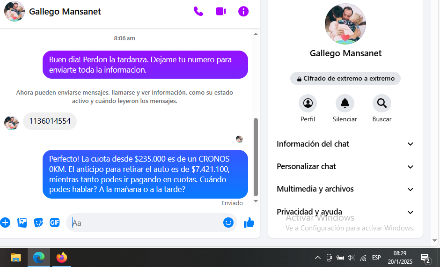Expand Información del chat section
440x267 pixels.
pos(345,144)
